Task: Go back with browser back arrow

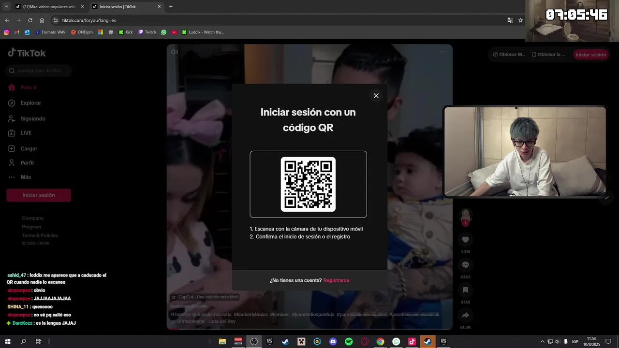Action: point(7,20)
